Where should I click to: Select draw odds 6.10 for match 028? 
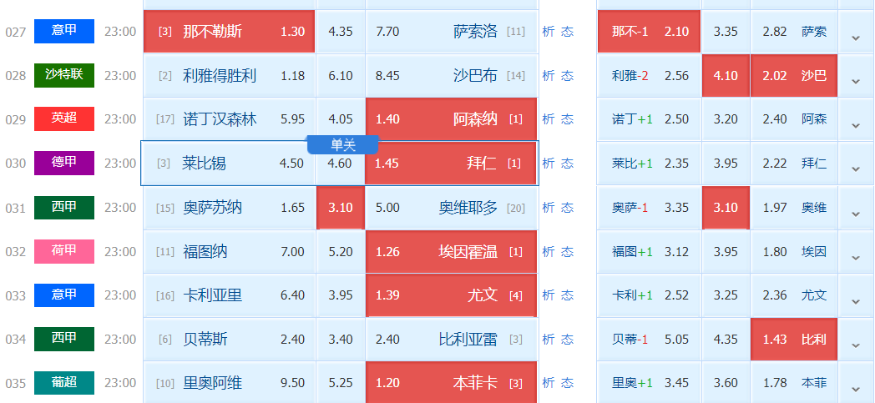pyautogui.click(x=341, y=75)
